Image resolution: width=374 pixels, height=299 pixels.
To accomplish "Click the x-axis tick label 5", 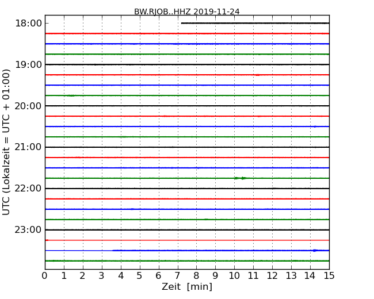I will pyautogui.click(x=140, y=275).
